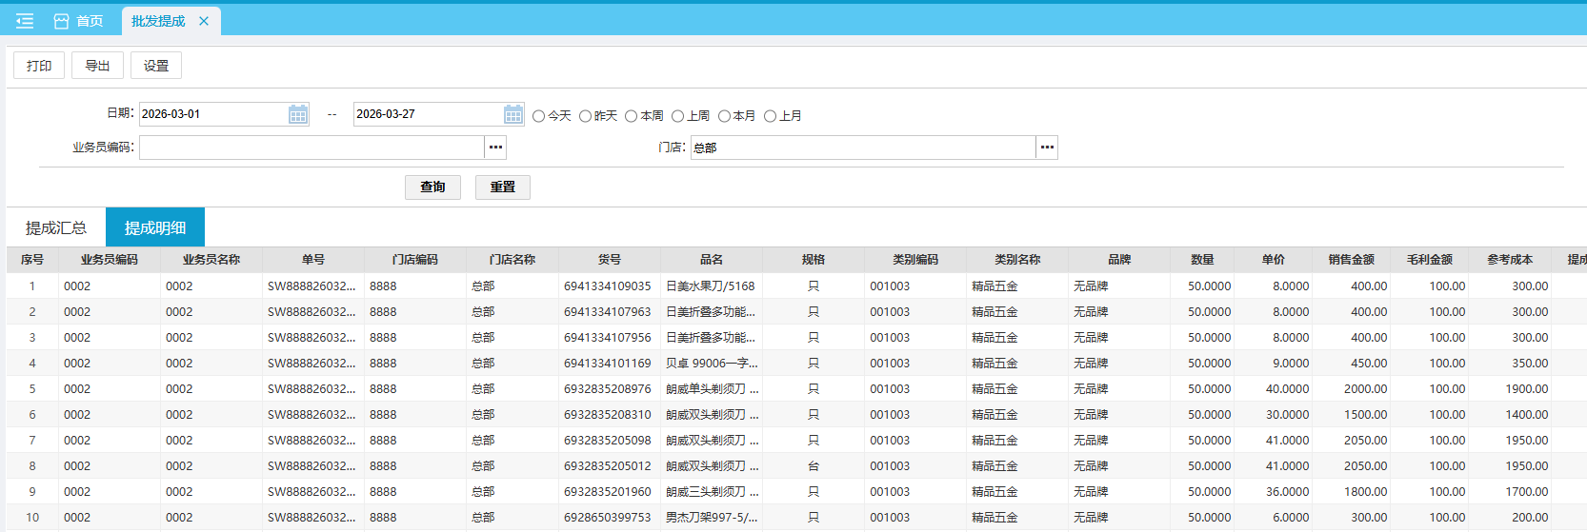Focus the 业务员编码 input field
This screenshot has width=1587, height=532.
[x=311, y=148]
